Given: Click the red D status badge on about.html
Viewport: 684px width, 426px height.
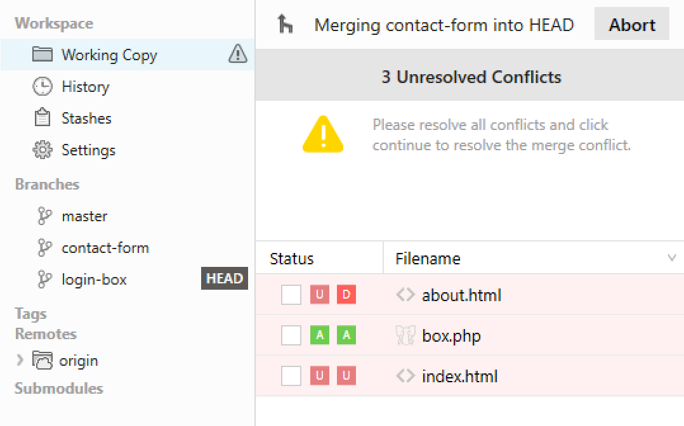Looking at the screenshot, I should tap(346, 294).
